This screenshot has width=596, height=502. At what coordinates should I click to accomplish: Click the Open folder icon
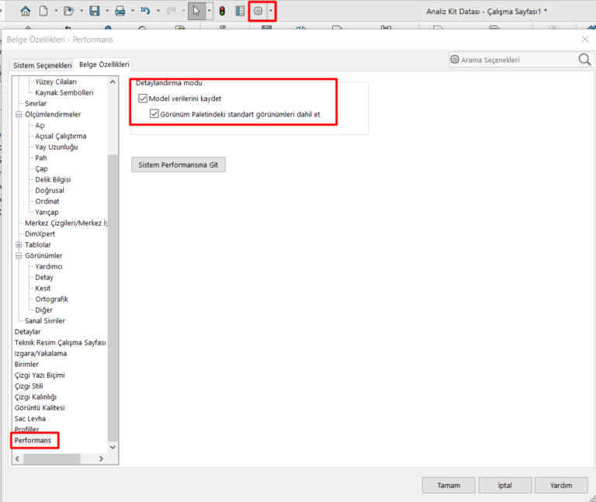68,11
